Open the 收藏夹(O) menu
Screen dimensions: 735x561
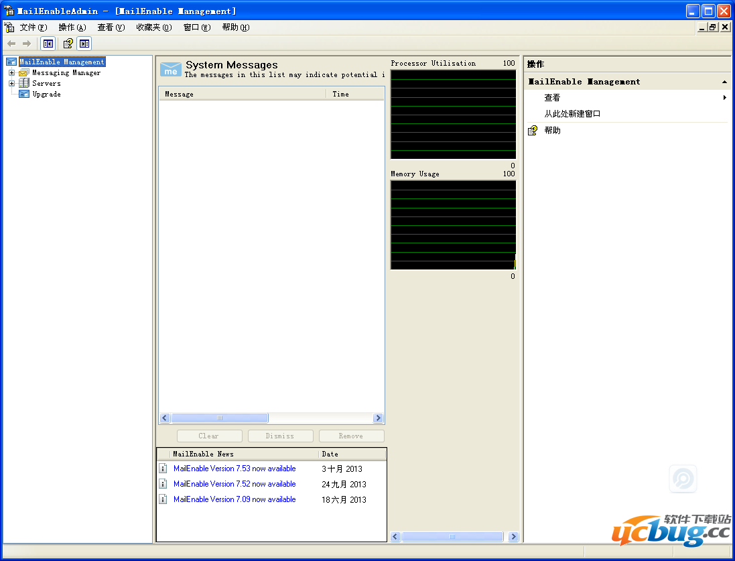pos(153,27)
